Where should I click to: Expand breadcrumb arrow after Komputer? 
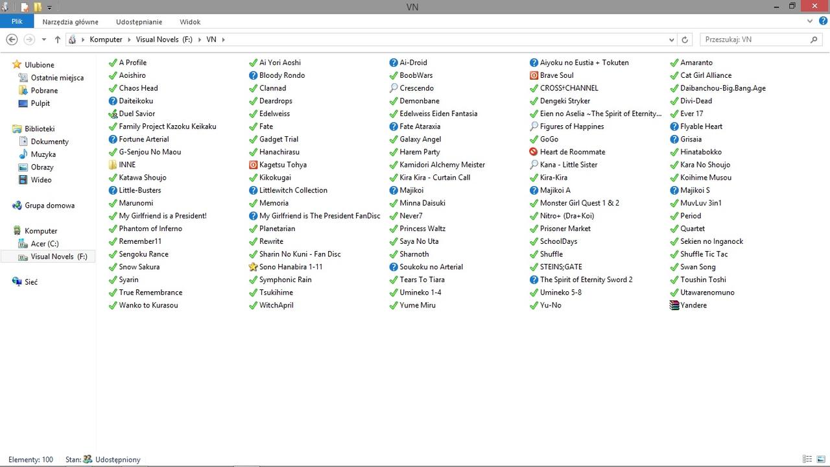click(129, 40)
